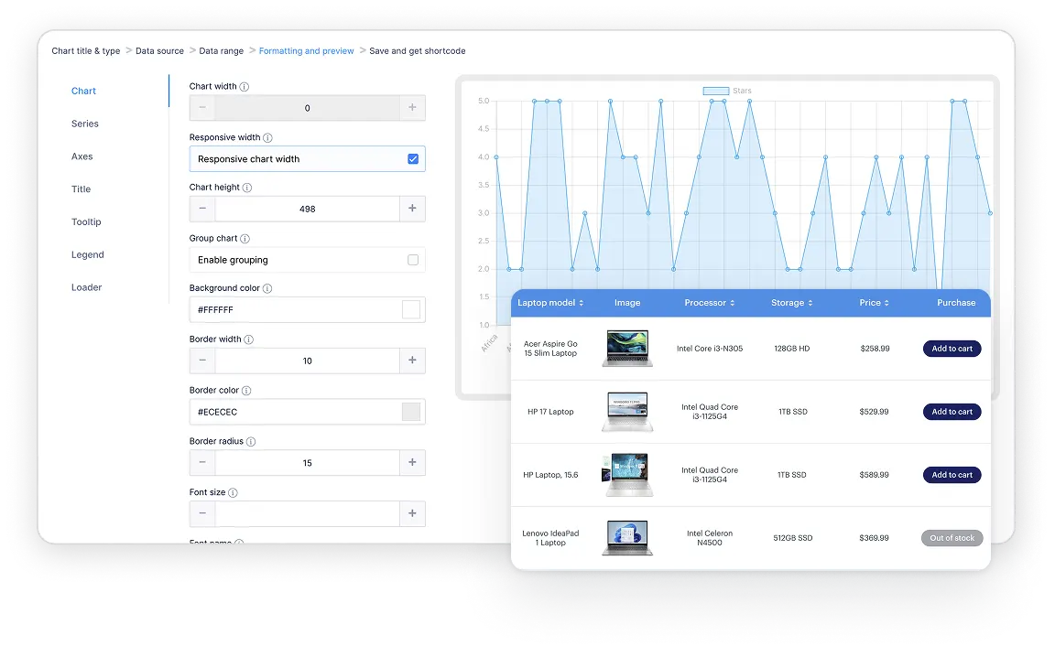Screen dimensions: 1055x657
Task: Click the Background color info icon
Action: pos(267,288)
